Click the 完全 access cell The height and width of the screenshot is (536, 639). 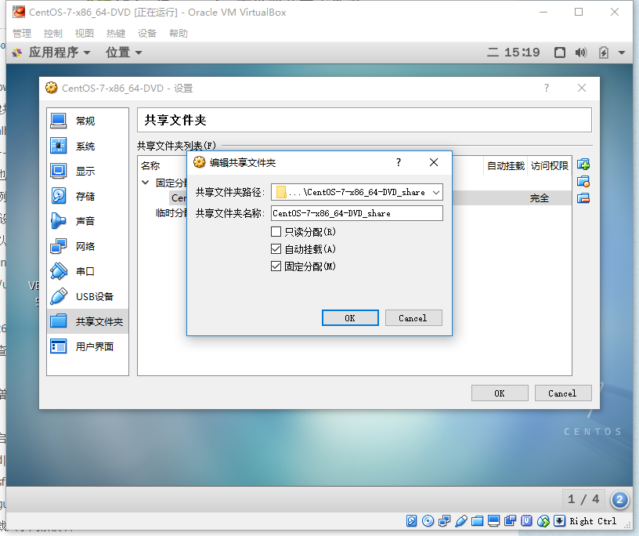point(539,198)
